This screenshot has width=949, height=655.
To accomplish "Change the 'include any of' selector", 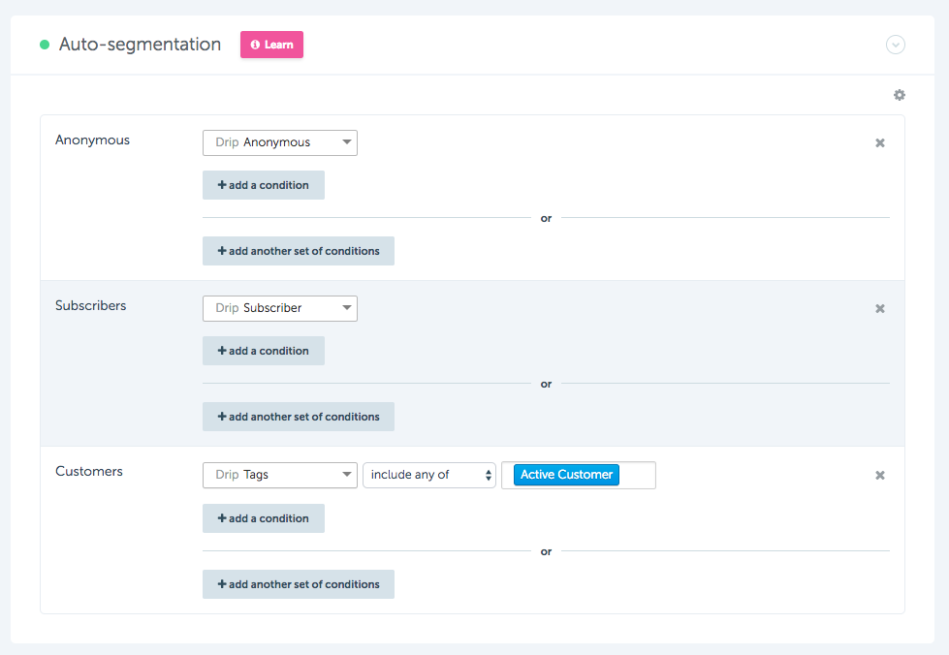I will coord(429,475).
